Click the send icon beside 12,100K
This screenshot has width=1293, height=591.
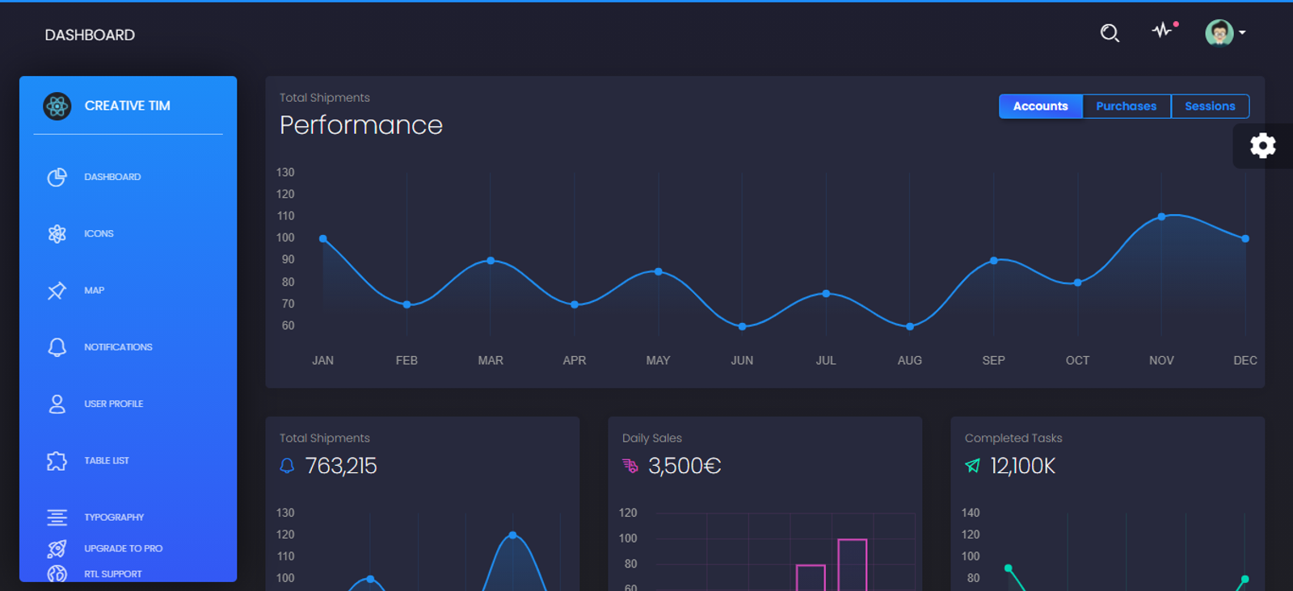click(x=973, y=466)
